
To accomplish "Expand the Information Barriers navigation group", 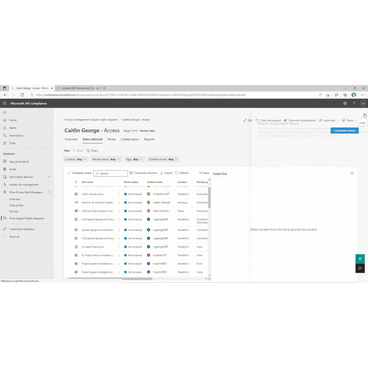I will click(49, 177).
